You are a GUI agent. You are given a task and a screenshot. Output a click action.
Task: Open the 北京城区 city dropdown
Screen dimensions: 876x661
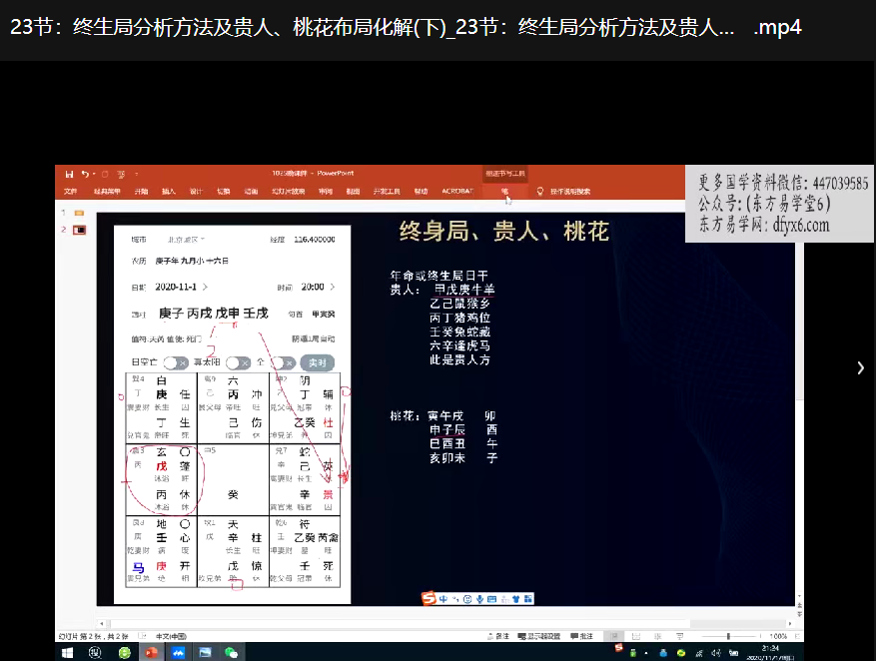pyautogui.click(x=186, y=240)
